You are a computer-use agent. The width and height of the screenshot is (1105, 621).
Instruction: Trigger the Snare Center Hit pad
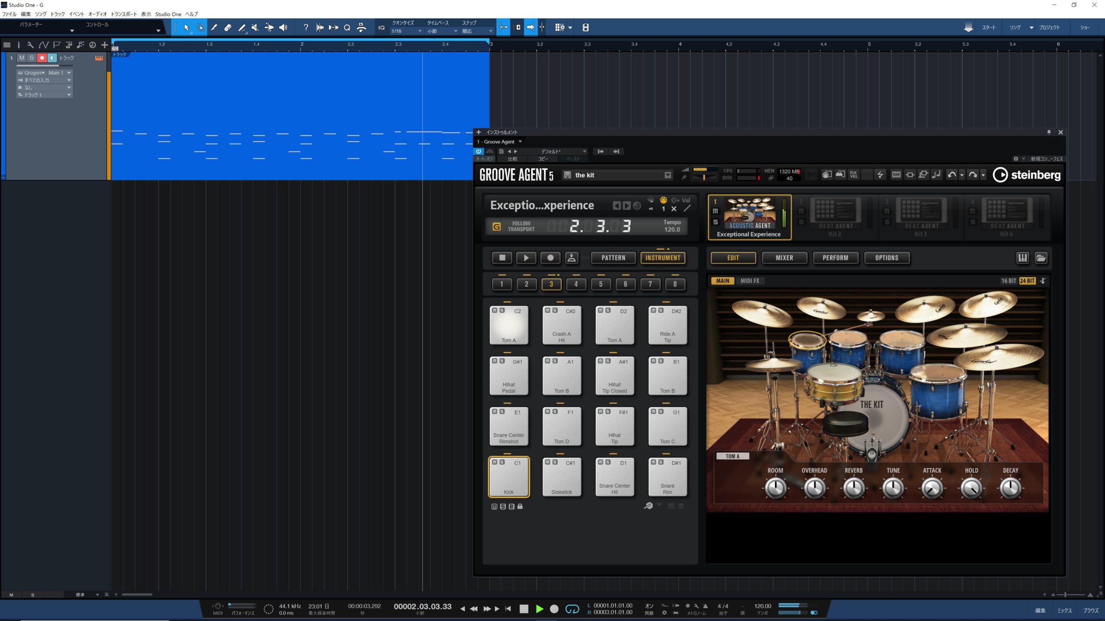click(x=614, y=477)
